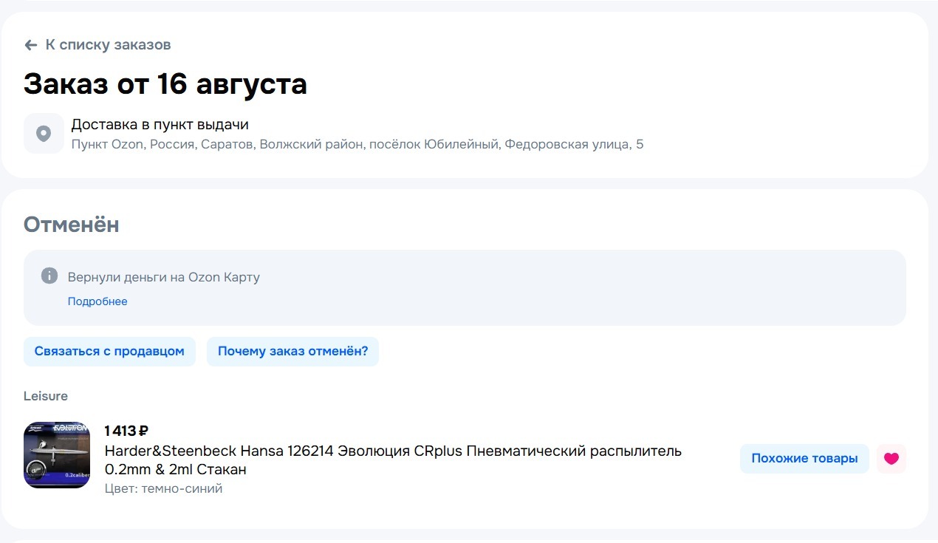Toggle the pink heart favorite icon
Image resolution: width=938 pixels, height=543 pixels.
(x=891, y=459)
